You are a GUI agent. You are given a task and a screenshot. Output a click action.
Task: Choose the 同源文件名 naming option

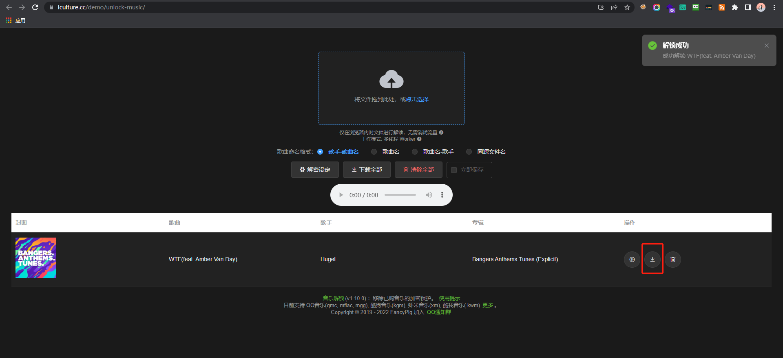[x=469, y=152]
